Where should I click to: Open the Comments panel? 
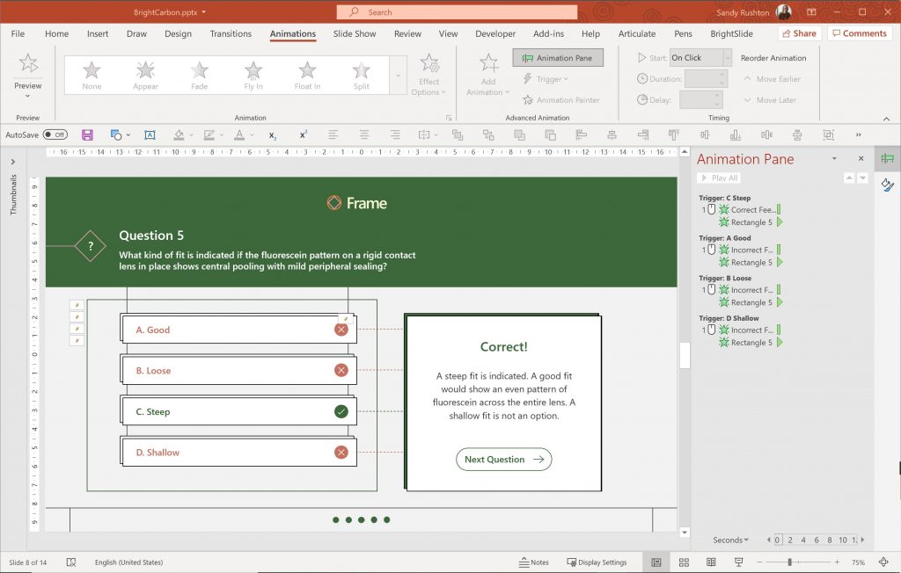(859, 33)
